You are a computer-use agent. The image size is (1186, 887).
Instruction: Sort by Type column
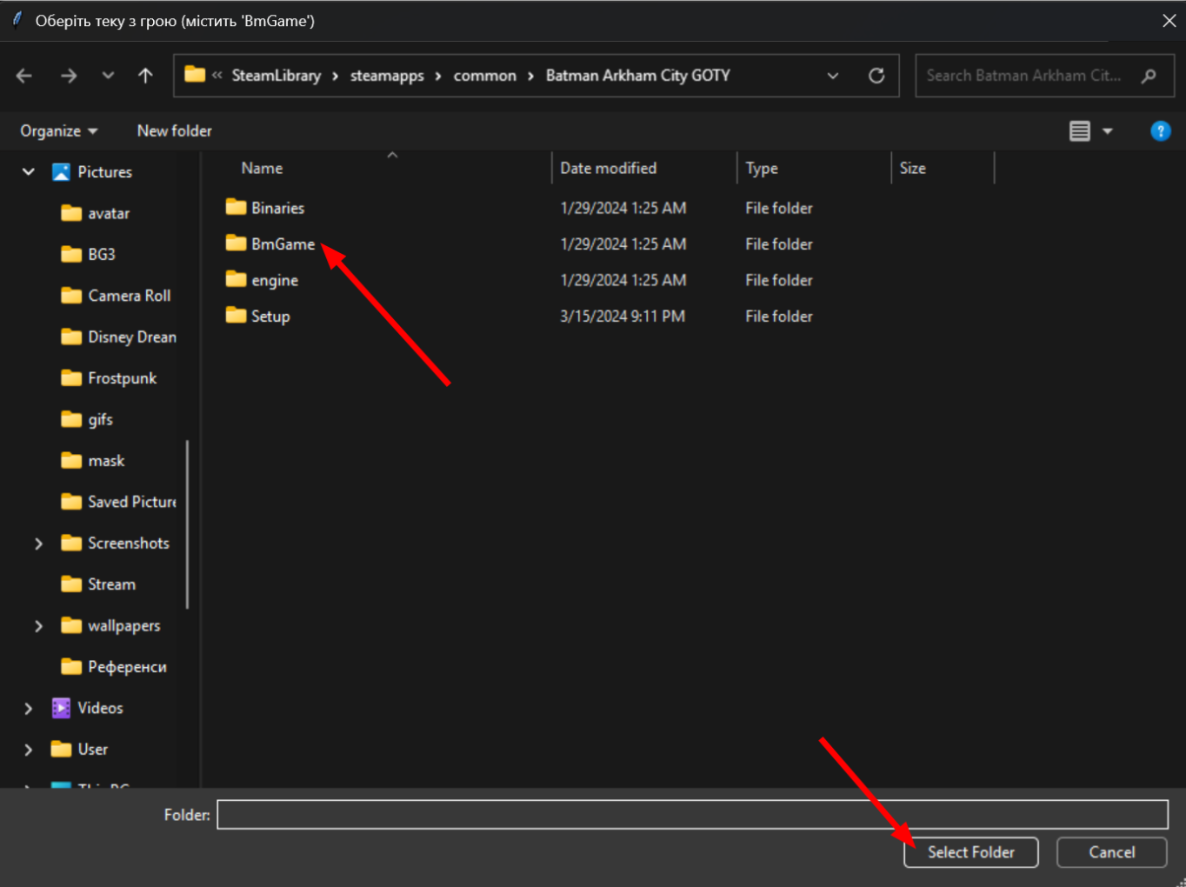click(x=762, y=169)
